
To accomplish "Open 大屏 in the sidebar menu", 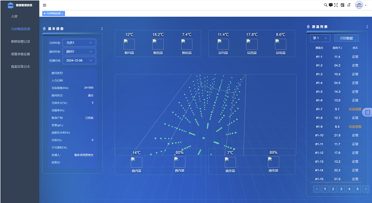I will click(x=14, y=16).
